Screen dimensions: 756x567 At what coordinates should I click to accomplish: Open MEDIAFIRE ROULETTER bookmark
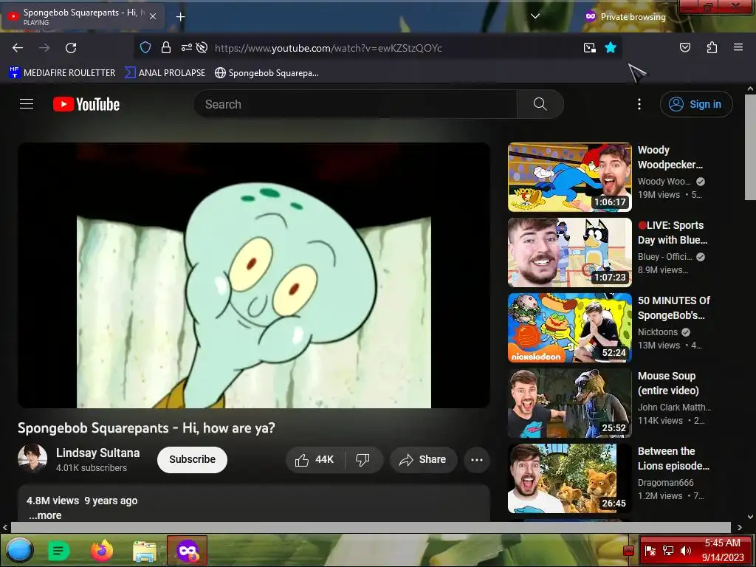62,73
